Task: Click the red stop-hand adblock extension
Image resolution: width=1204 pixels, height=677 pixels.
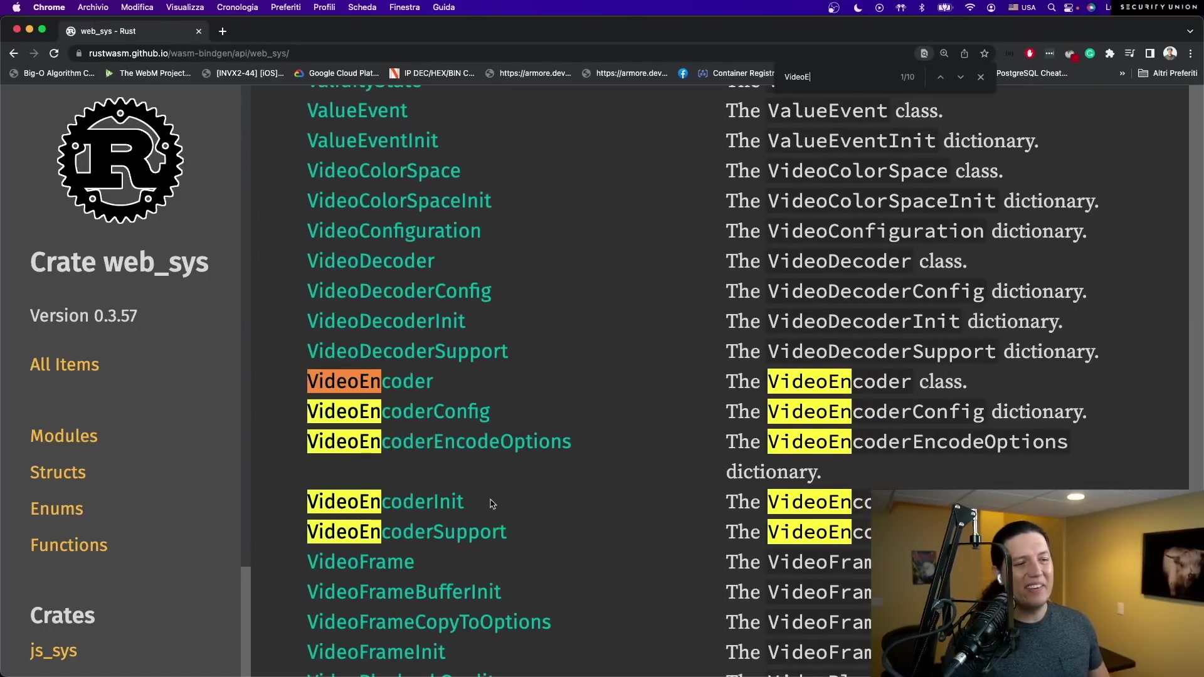Action: (x=1030, y=53)
